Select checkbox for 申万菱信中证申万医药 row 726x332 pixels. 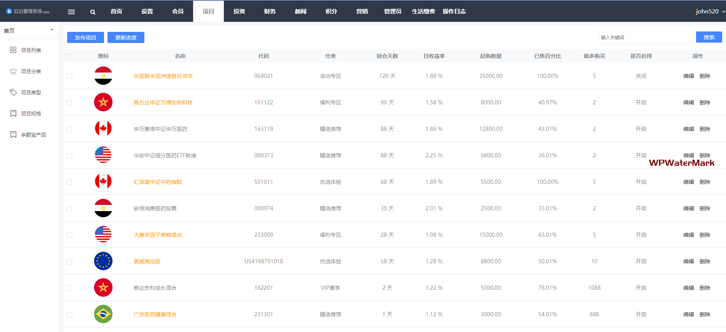(69, 129)
